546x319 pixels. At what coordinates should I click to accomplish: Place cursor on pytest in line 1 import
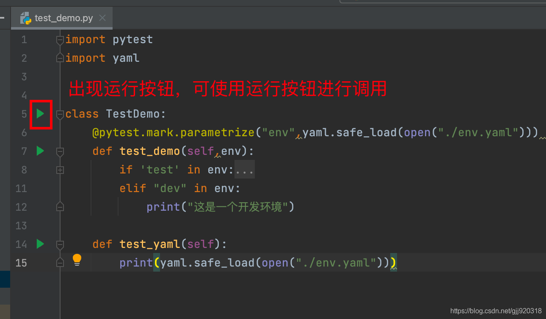[x=132, y=40]
